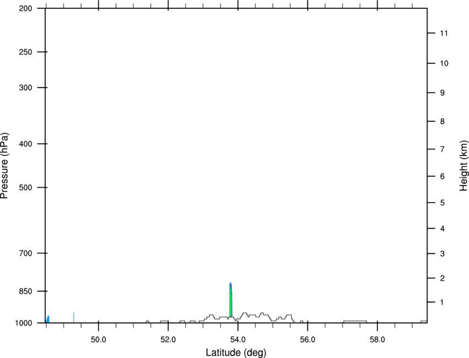Click the Height (km) axis title
Image resolution: width=469 pixels, height=358 pixels.
coord(463,165)
